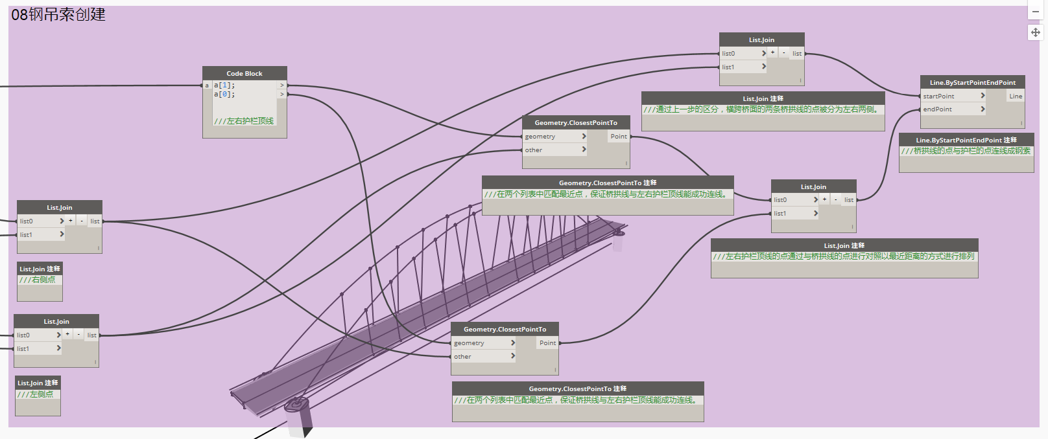Add an input with + on List.Join above 右侧点 note

click(71, 221)
